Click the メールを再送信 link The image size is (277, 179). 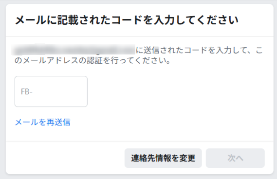click(x=43, y=122)
